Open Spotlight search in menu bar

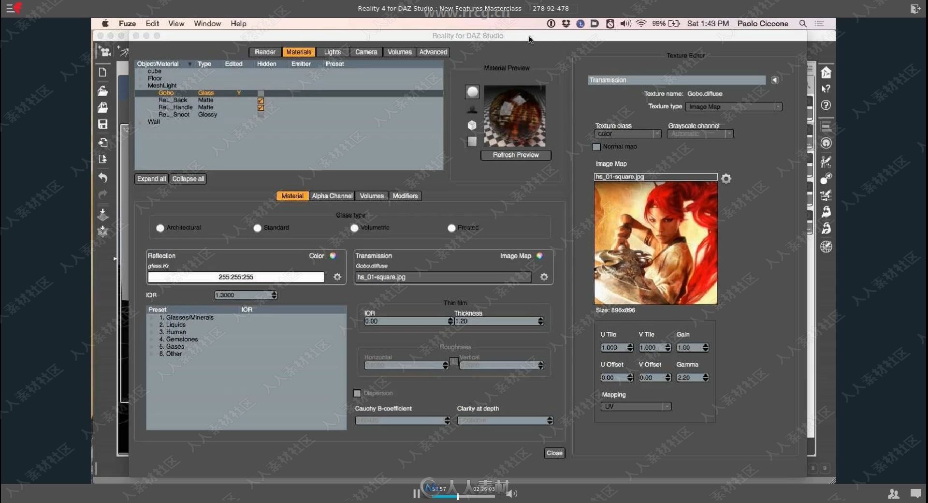pyautogui.click(x=803, y=24)
